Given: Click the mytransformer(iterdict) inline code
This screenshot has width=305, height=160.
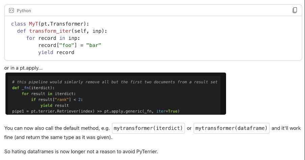Looking at the screenshot, I should click(148, 128).
